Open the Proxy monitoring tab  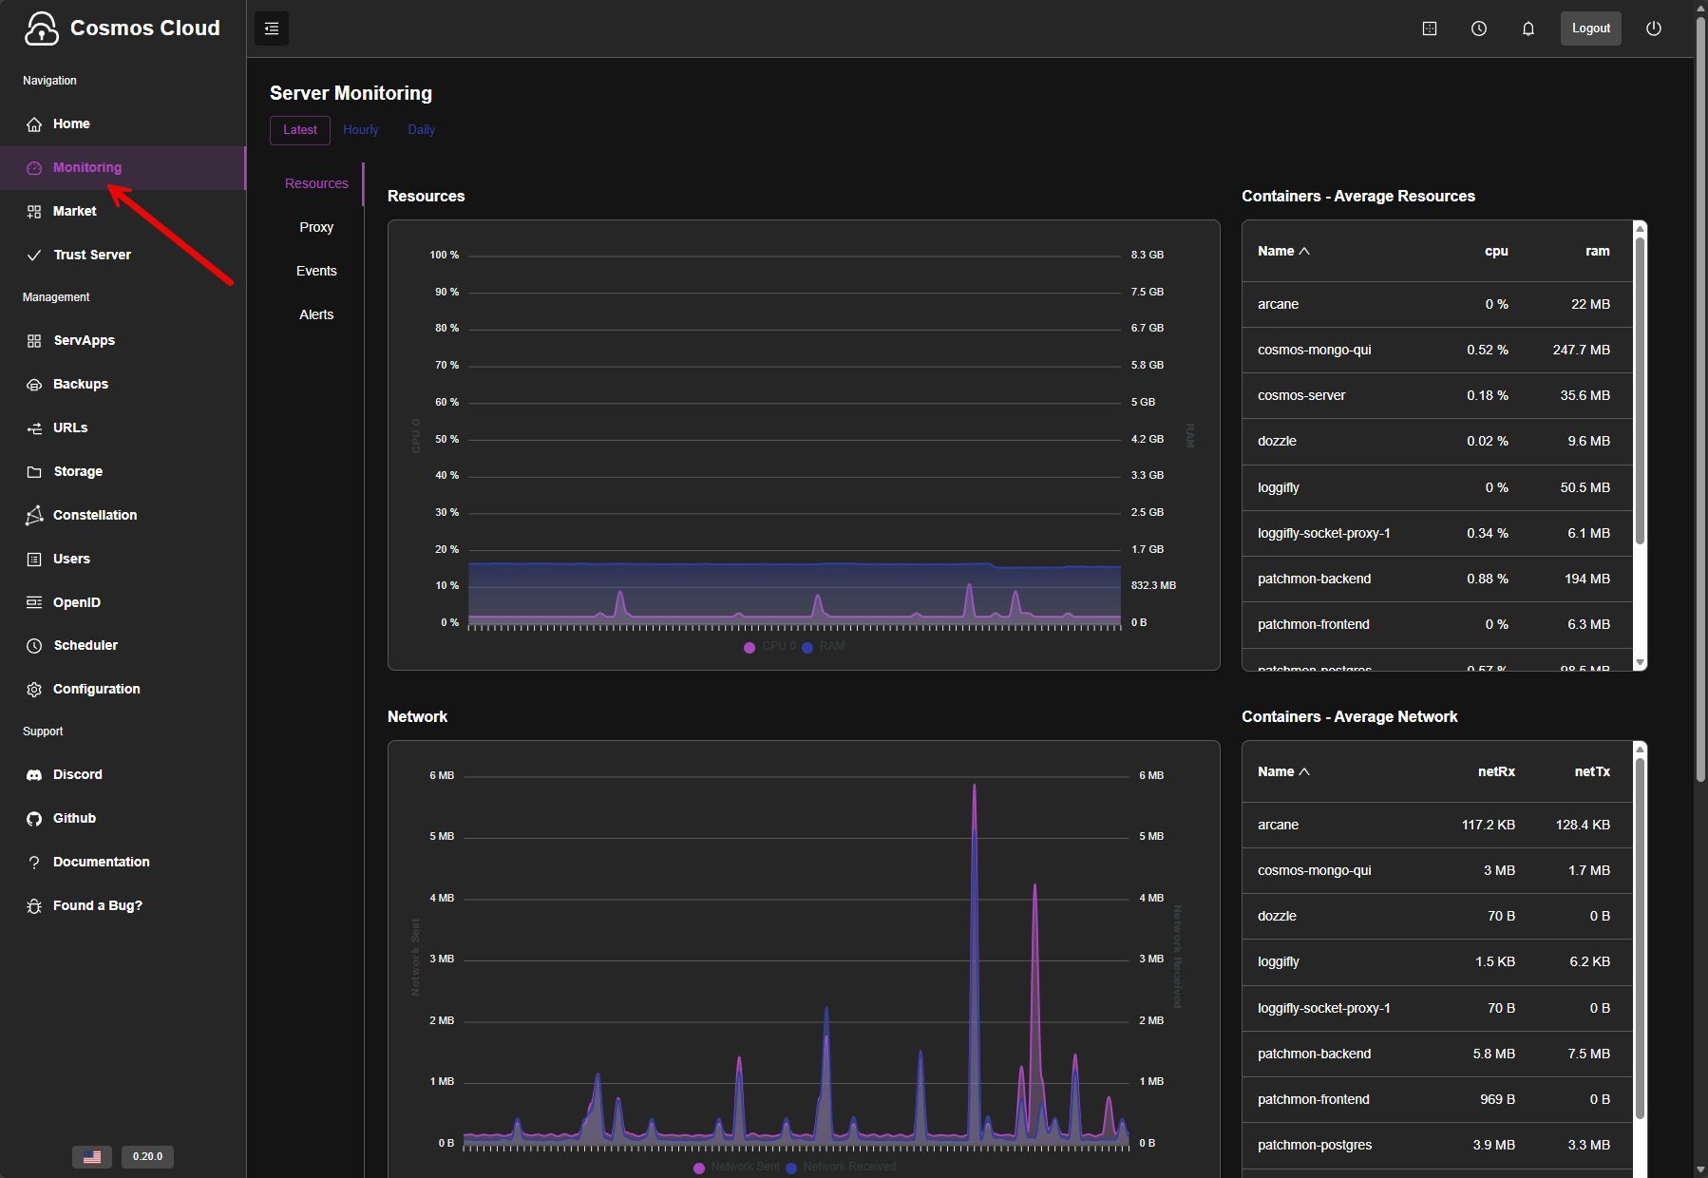tap(316, 227)
